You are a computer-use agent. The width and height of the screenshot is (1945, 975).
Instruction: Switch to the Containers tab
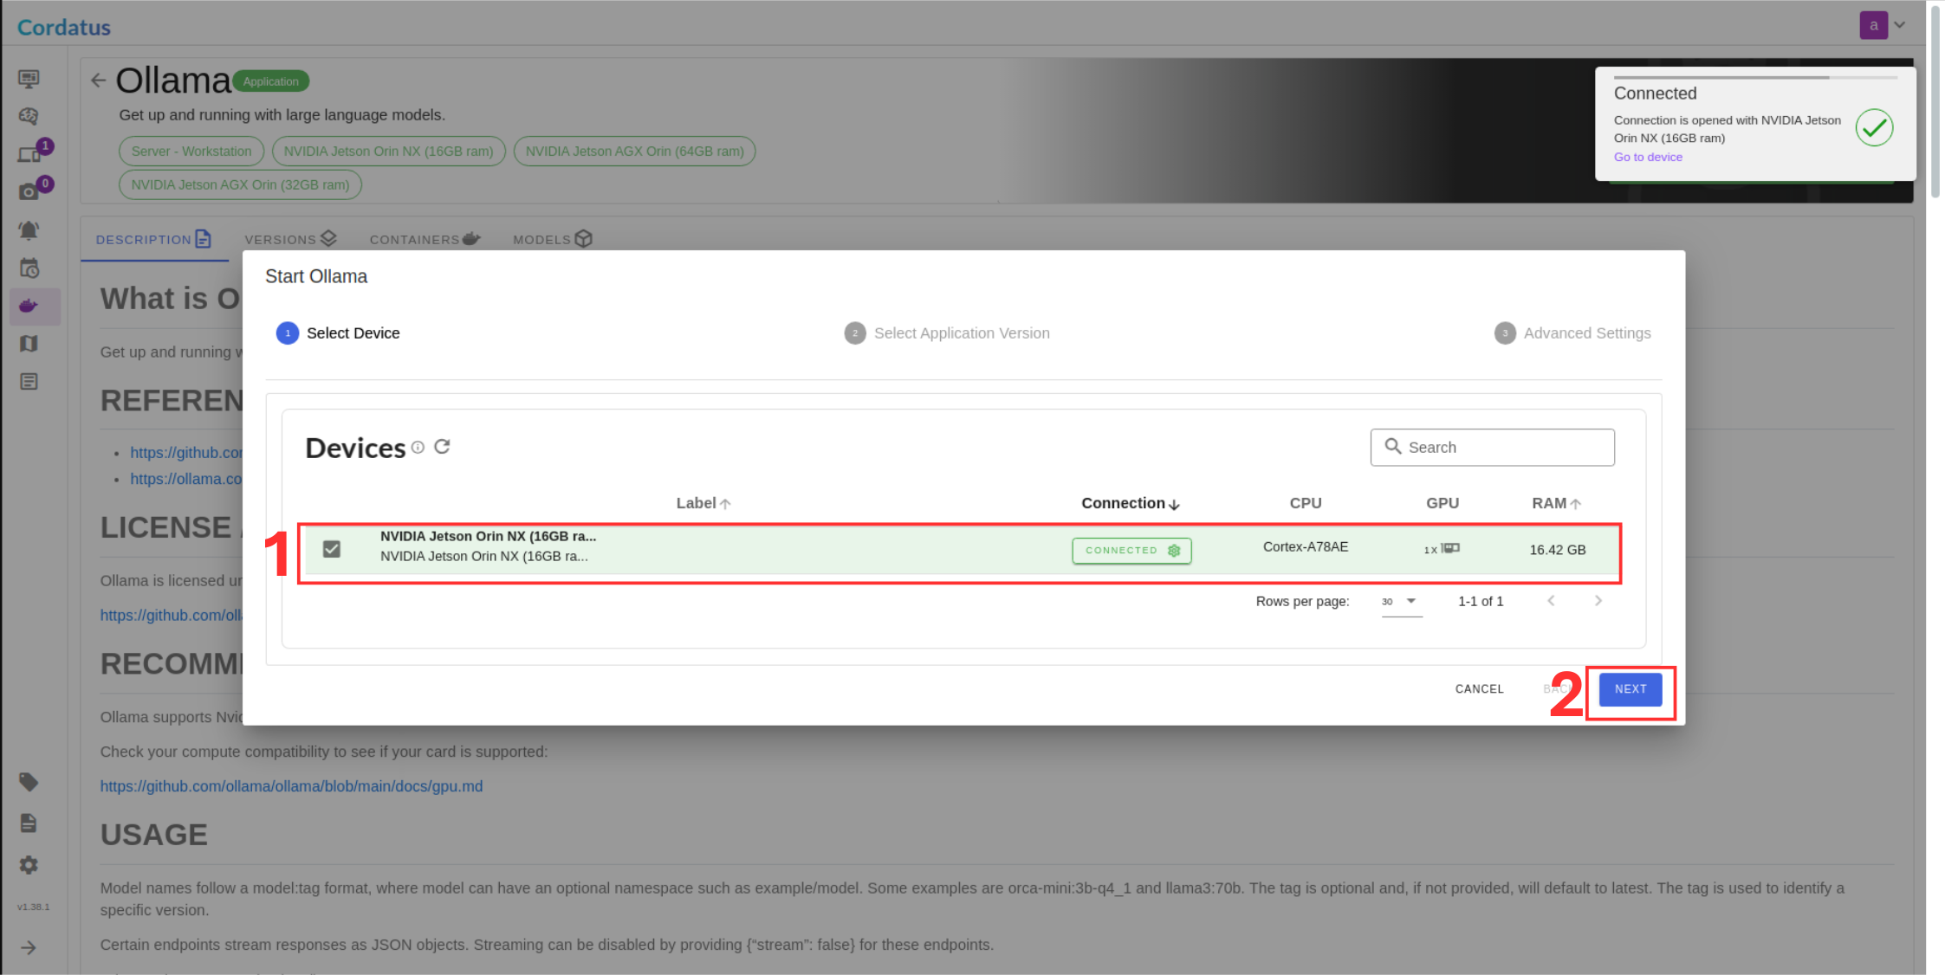click(x=425, y=239)
